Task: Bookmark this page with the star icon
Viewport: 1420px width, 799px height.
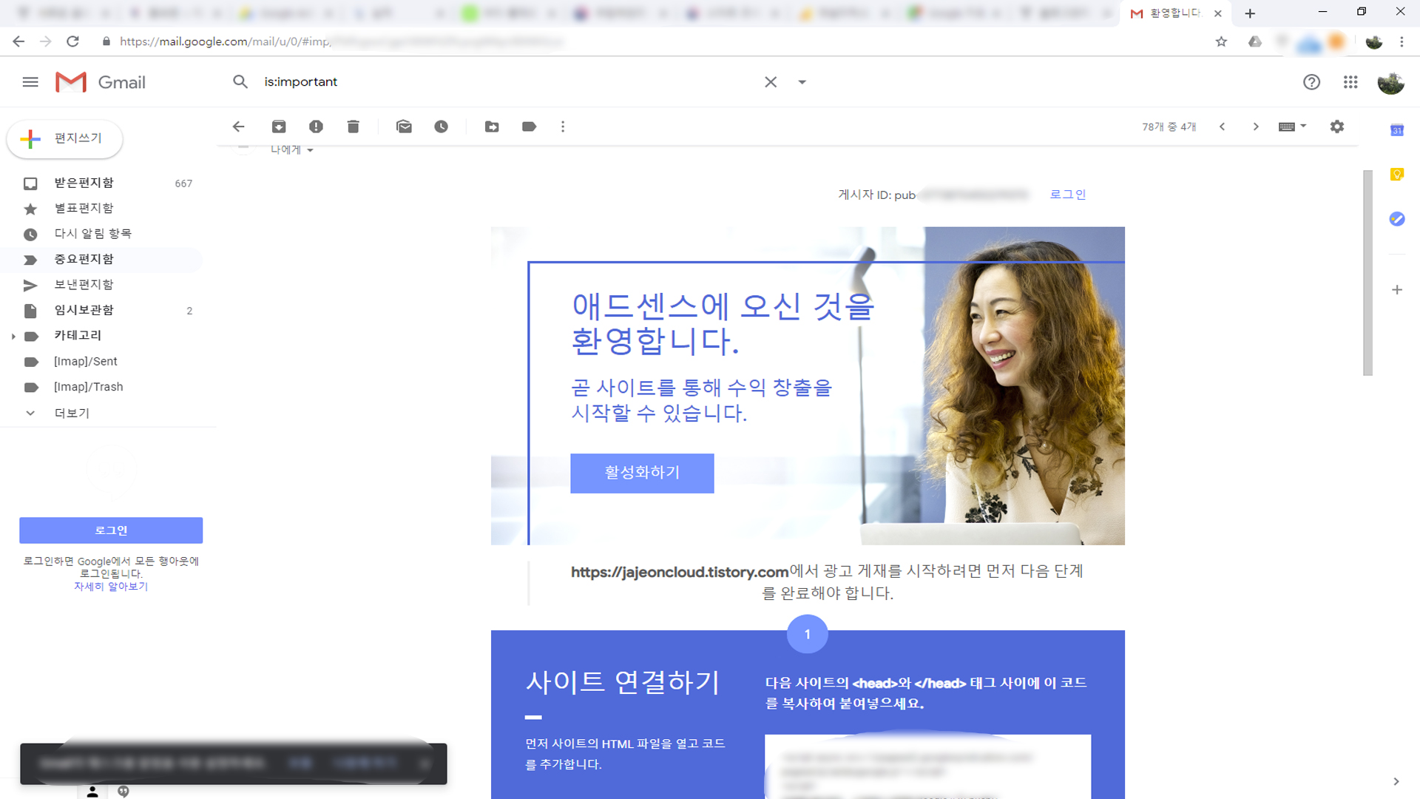Action: pyautogui.click(x=1221, y=41)
